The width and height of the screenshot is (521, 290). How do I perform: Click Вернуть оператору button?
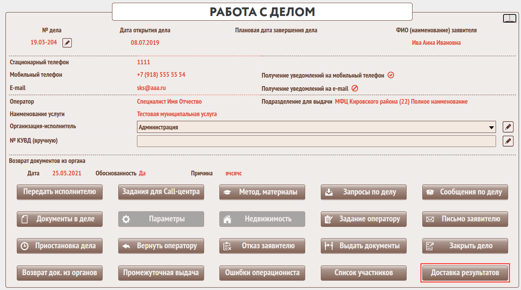pos(161,246)
